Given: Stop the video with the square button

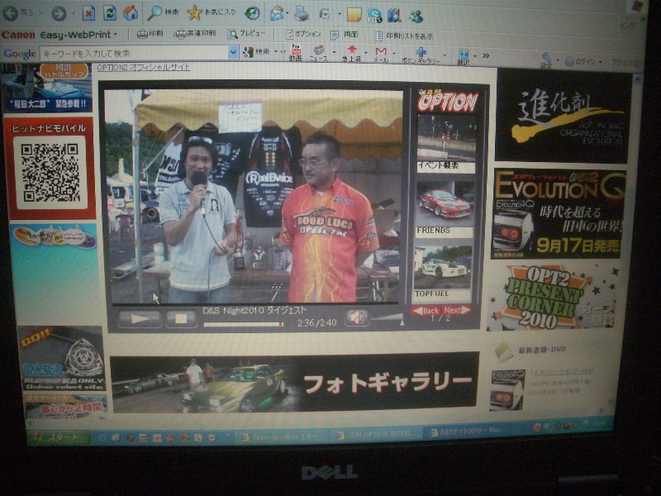Looking at the screenshot, I should (180, 319).
